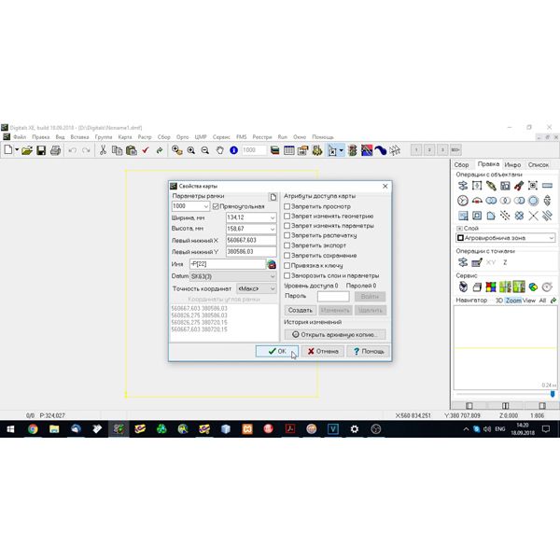Open the folder icon in toolbar
Screen dimensions: 560x560
(x=27, y=150)
